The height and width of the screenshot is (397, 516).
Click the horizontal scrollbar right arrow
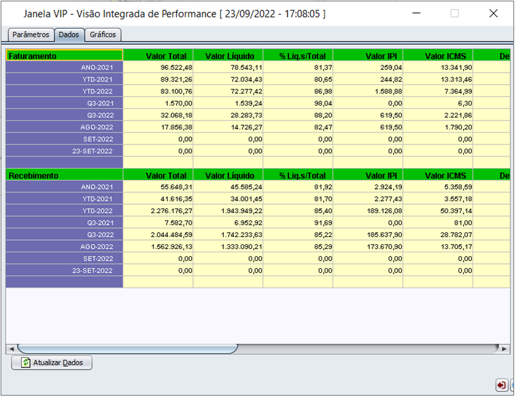(x=503, y=348)
